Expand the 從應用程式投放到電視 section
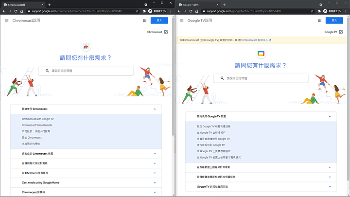 pyautogui.click(x=155, y=163)
